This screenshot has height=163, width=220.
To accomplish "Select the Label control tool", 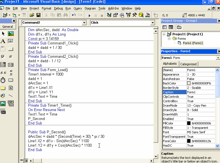I will (x=3, y=41).
